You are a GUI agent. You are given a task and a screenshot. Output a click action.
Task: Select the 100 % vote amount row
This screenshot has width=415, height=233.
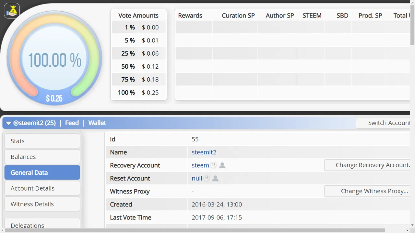[x=138, y=93]
